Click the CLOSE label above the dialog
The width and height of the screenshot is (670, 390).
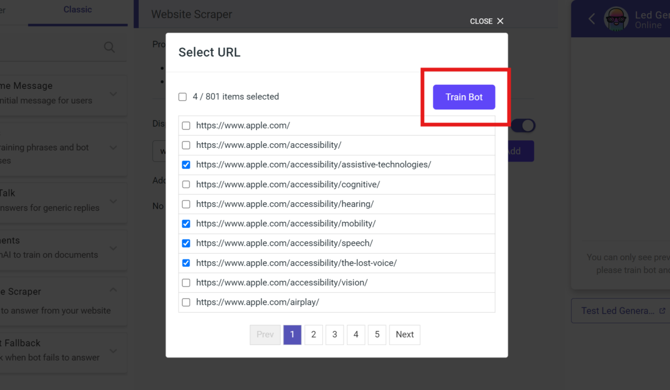(481, 21)
